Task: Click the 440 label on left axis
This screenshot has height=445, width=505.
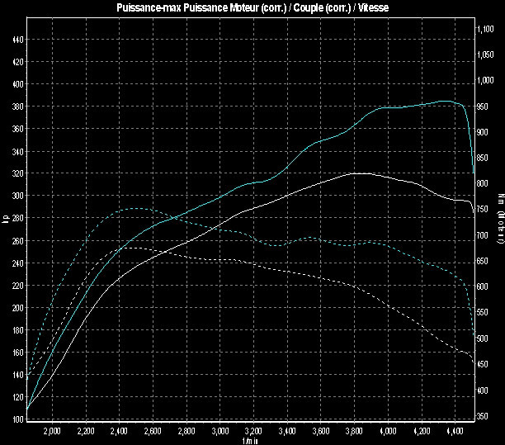Action: 17,40
